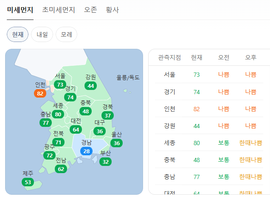Image resolution: width=270 pixels, height=199 pixels.
Task: Switch to the 오존 tab
Action: [90, 9]
